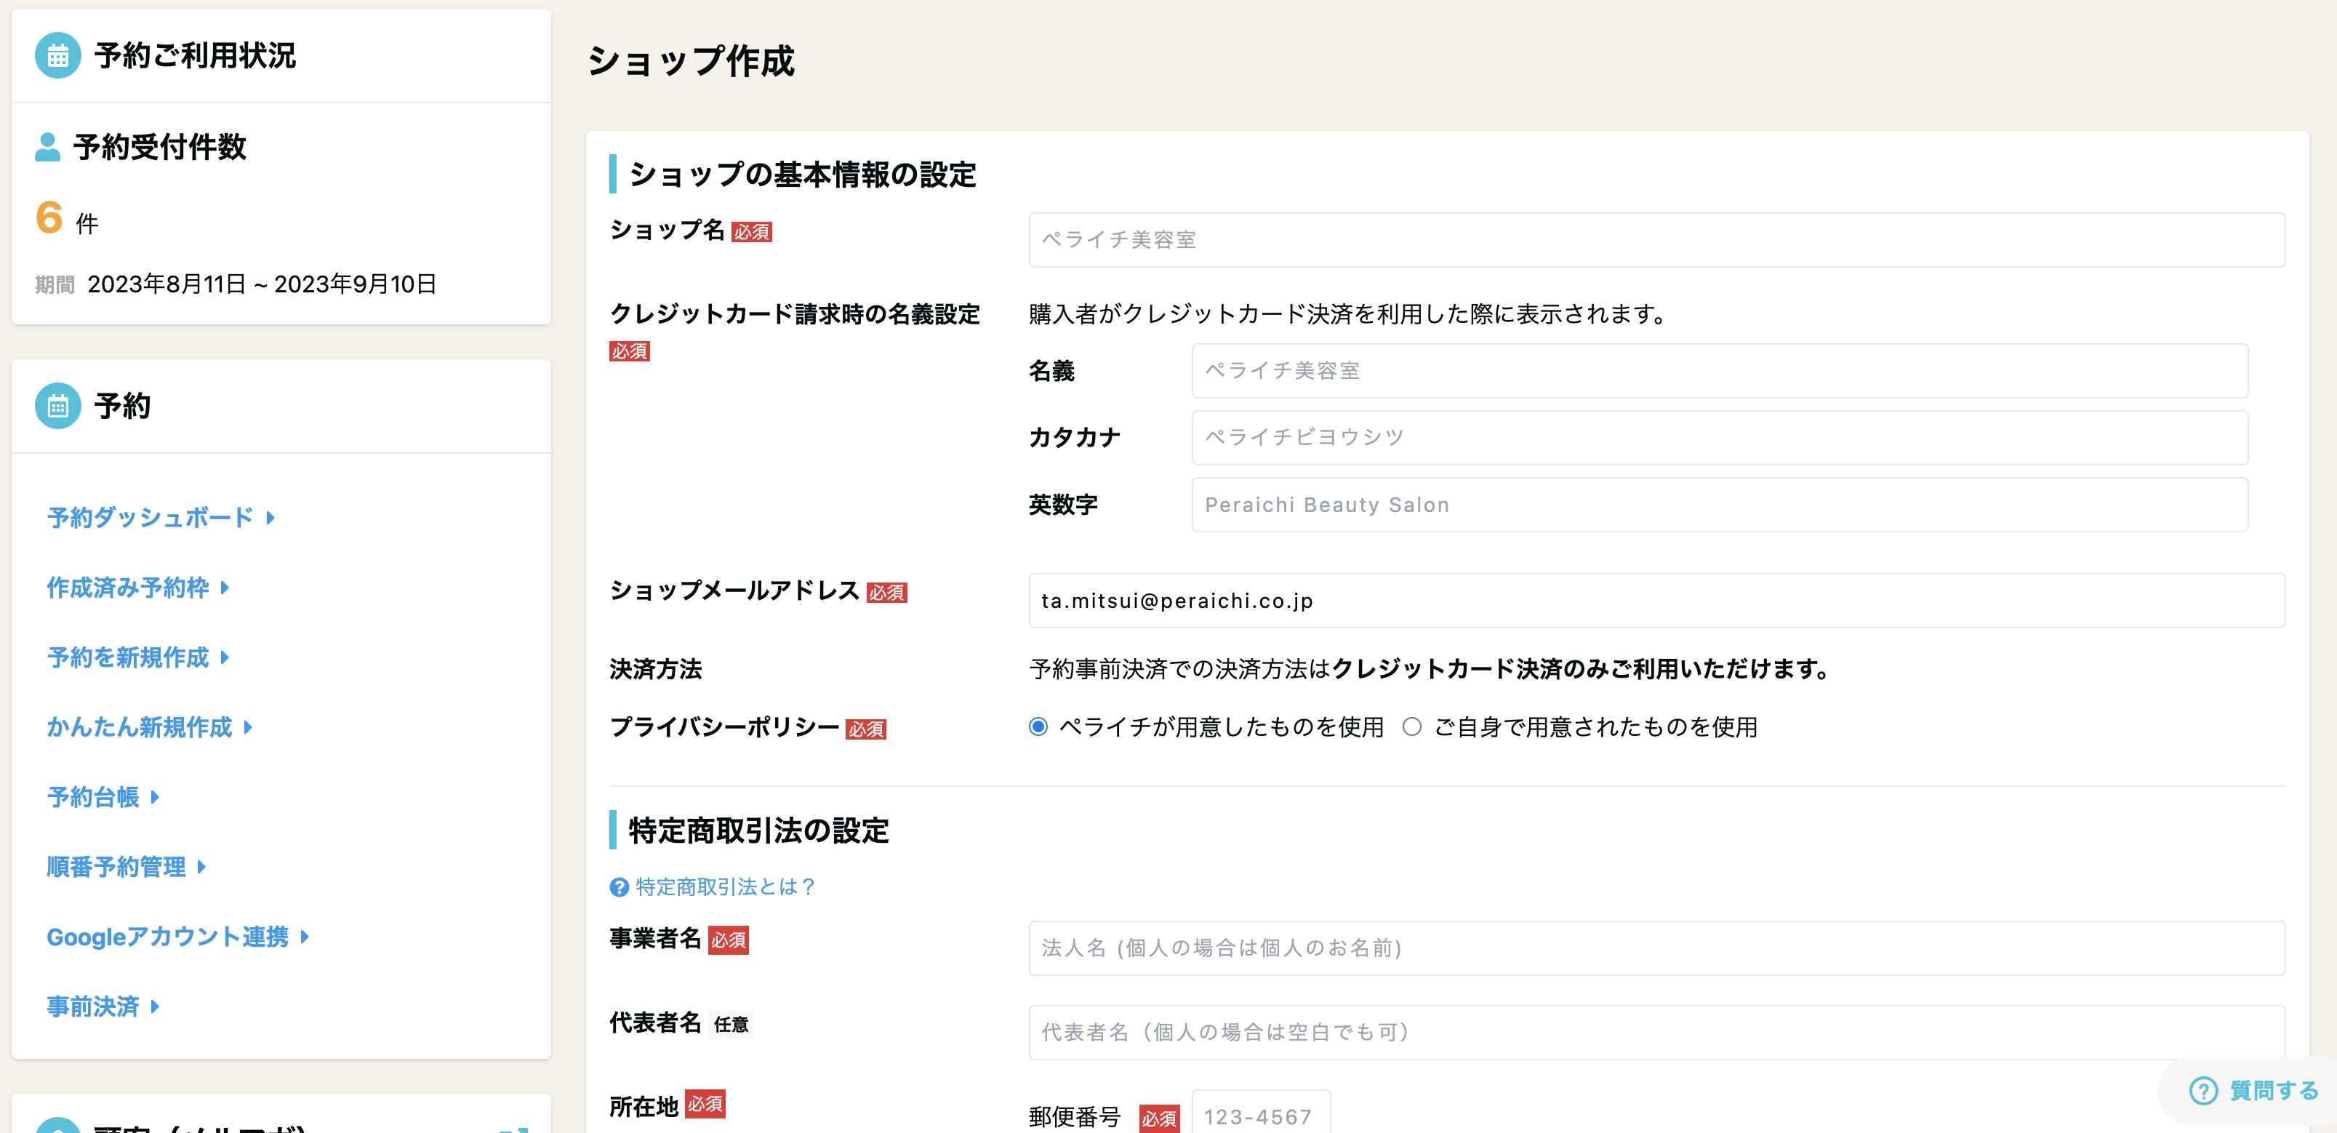Click the arrow next to 事前決済

coord(155,1007)
